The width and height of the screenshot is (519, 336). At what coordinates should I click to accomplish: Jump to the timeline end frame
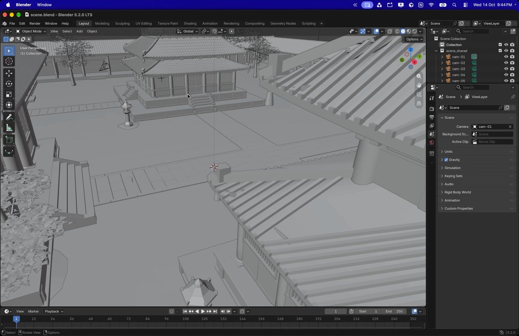tap(215, 311)
